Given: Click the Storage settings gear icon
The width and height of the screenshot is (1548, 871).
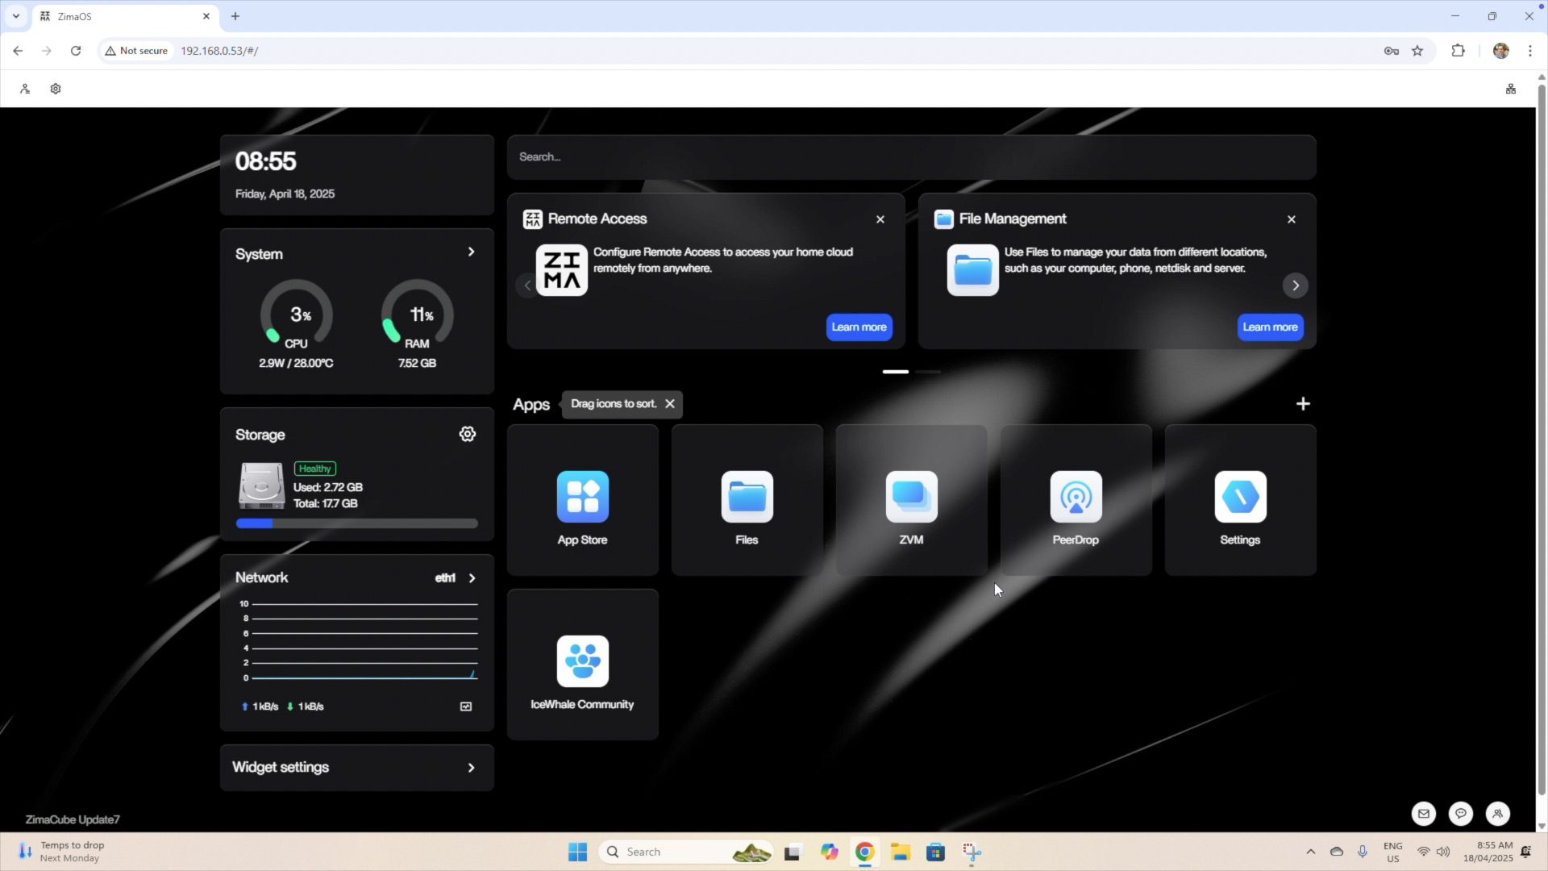Looking at the screenshot, I should click(x=468, y=435).
